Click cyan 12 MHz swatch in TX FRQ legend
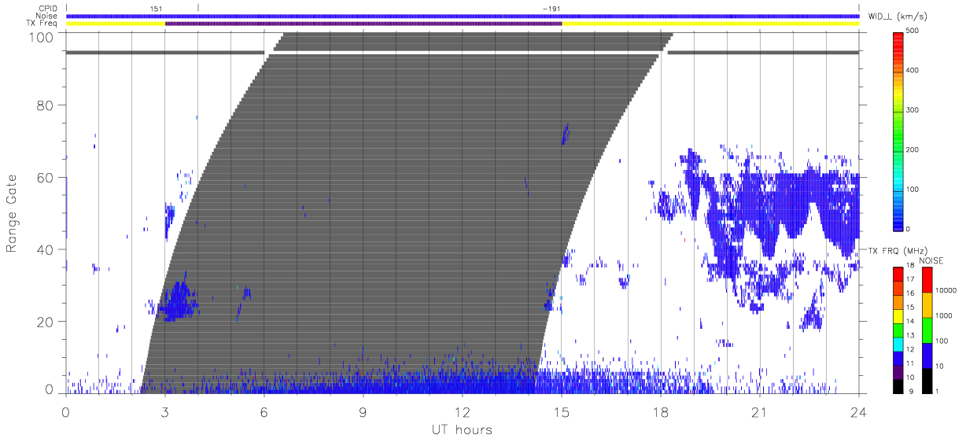The height and width of the screenshot is (446, 966). [x=899, y=345]
